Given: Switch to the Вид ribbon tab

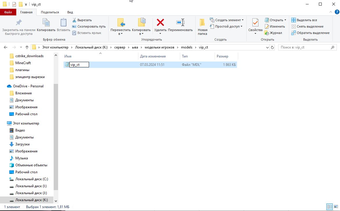Looking at the screenshot, I should (70, 12).
